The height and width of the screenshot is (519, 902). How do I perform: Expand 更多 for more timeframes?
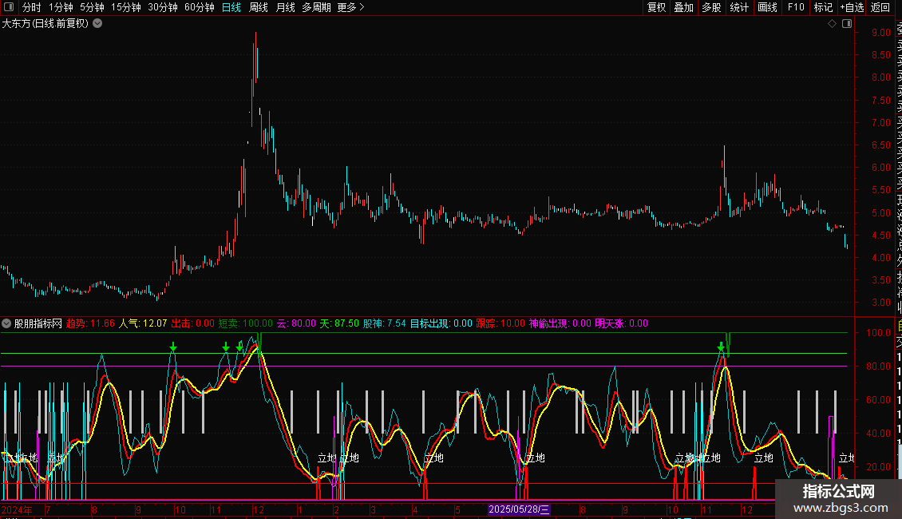point(350,7)
